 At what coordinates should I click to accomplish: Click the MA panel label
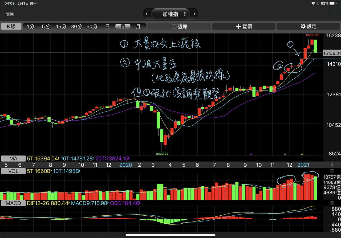pyautogui.click(x=13, y=158)
